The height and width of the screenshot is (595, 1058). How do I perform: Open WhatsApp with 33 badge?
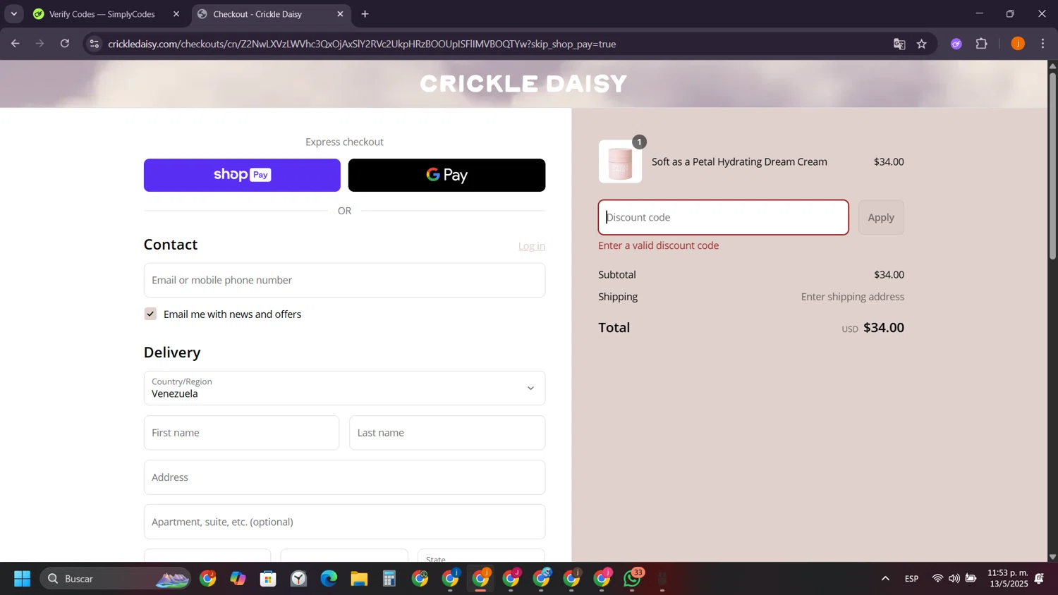(633, 579)
